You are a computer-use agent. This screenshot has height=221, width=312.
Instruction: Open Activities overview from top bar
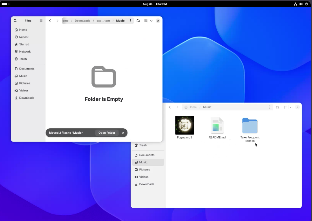(6, 4)
